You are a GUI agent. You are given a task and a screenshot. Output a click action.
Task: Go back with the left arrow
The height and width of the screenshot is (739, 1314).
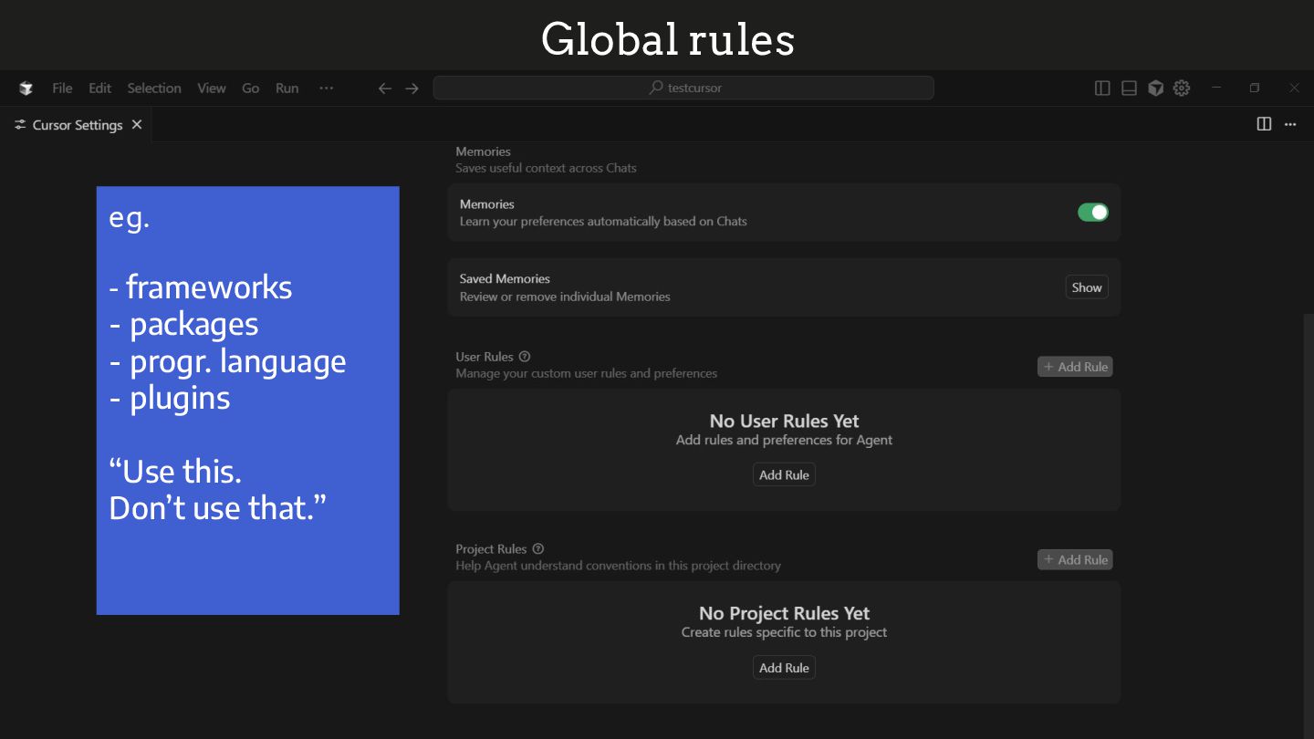(x=385, y=88)
